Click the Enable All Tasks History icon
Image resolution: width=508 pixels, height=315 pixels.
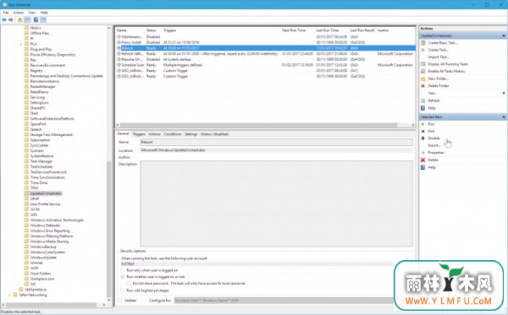422,71
